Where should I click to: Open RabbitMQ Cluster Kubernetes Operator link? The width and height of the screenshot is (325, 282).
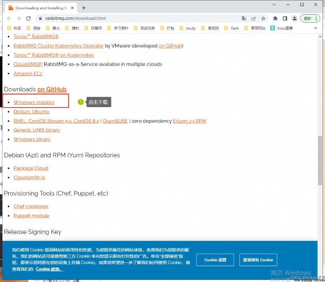point(58,46)
